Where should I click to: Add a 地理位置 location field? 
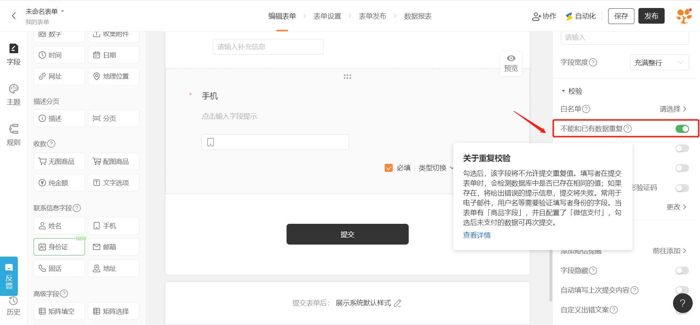click(x=113, y=76)
